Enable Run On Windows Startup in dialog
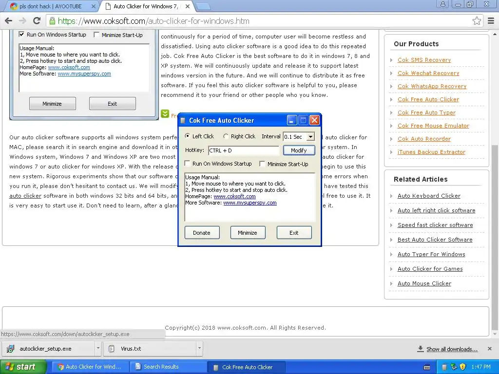Image resolution: width=499 pixels, height=374 pixels. pyautogui.click(x=188, y=164)
